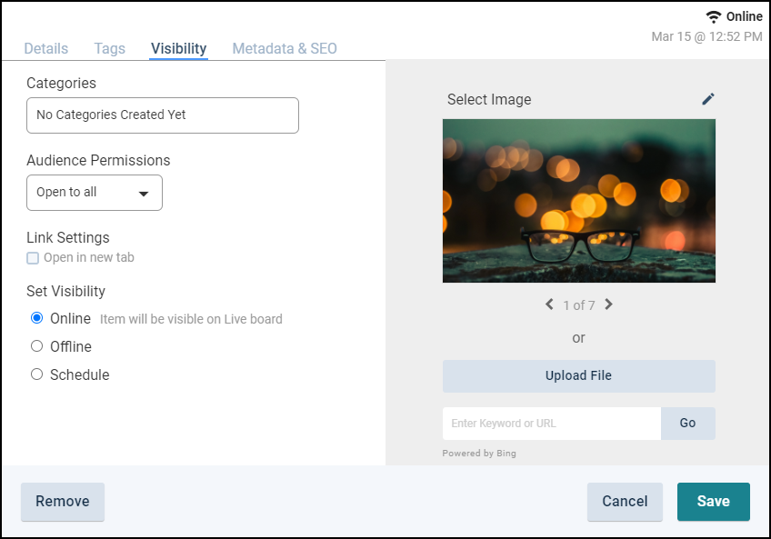Switch to the Details tab
This screenshot has width=771, height=539.
(x=46, y=49)
